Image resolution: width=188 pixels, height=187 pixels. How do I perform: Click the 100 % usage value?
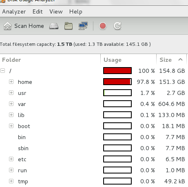(146, 71)
